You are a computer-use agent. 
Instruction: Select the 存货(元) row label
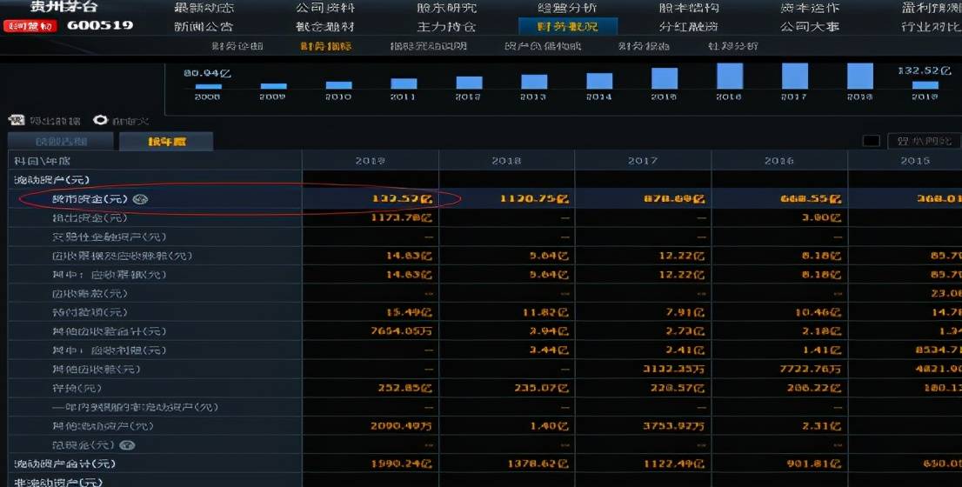77,388
